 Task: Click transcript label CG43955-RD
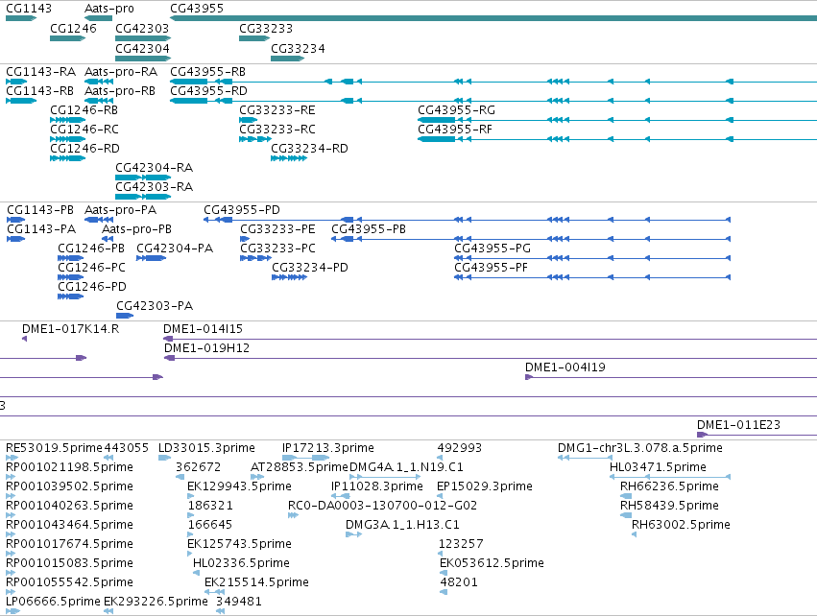click(208, 90)
